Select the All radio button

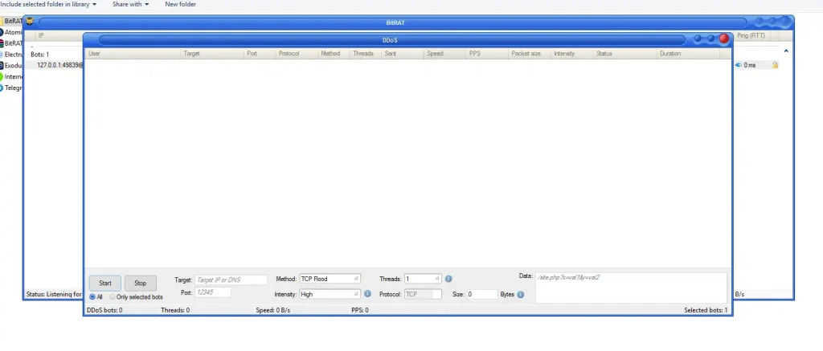92,297
